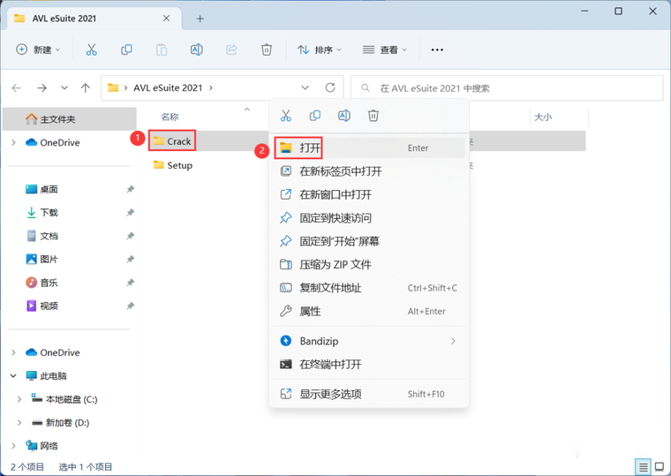The height and width of the screenshot is (476, 671).
Task: Click the Up one level arrow
Action: pos(86,87)
